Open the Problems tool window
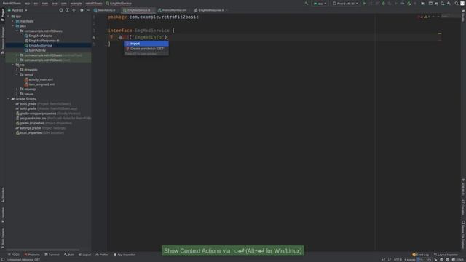 point(32,255)
